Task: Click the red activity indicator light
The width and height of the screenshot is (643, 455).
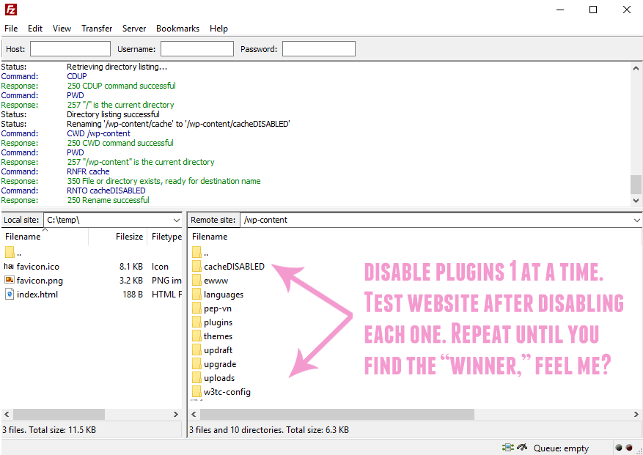Action: point(629,448)
